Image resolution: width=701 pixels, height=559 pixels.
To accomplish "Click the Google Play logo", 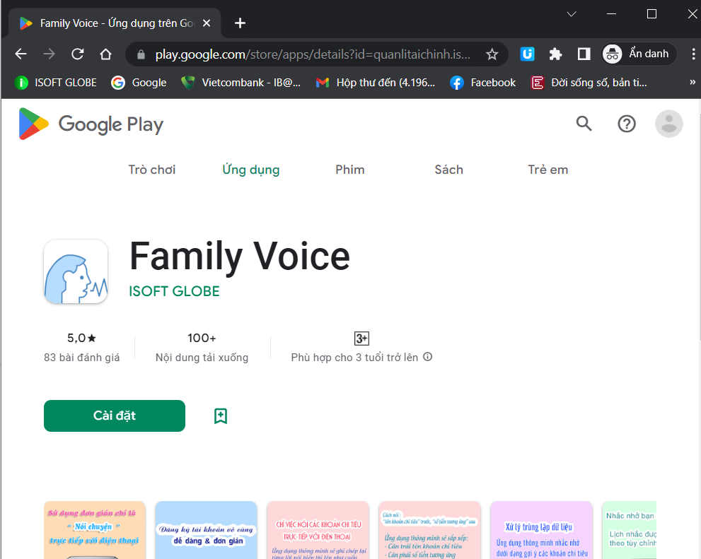I will pos(91,124).
